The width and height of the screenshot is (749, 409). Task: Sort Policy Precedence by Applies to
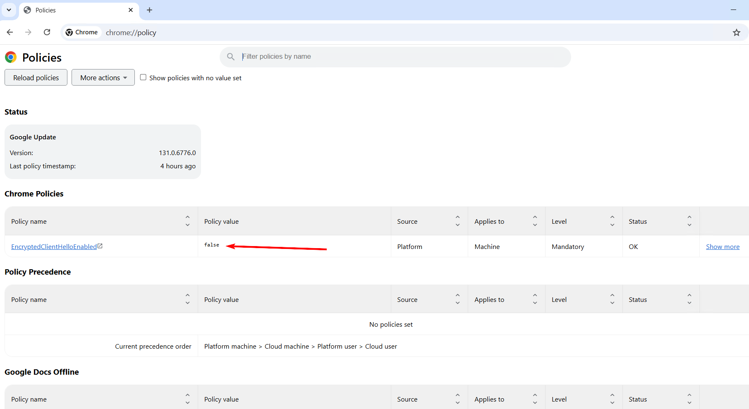tap(535, 299)
